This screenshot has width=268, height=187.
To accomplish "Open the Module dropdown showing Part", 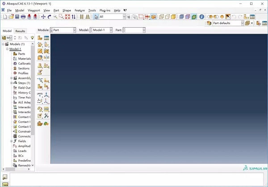I will point(63,30).
